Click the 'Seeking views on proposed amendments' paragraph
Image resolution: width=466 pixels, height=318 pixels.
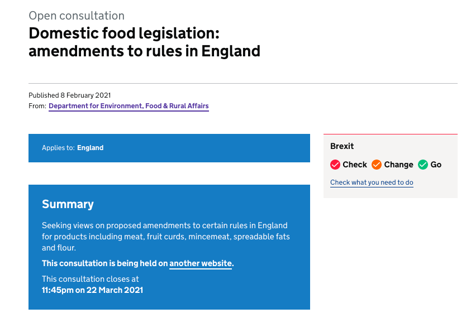165,237
